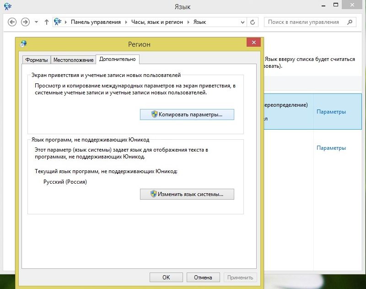Go up one level with Up arrow
Viewport: 366px width, 289px height.
pos(47,22)
